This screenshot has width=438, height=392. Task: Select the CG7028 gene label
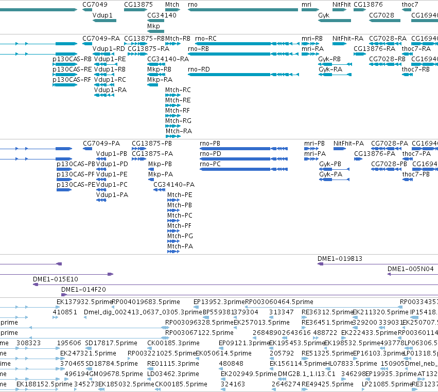pos(381,15)
